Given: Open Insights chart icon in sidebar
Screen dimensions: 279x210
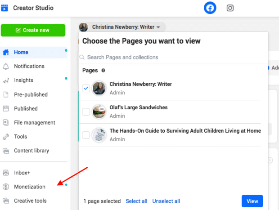Looking at the screenshot, I should click(x=6, y=80).
